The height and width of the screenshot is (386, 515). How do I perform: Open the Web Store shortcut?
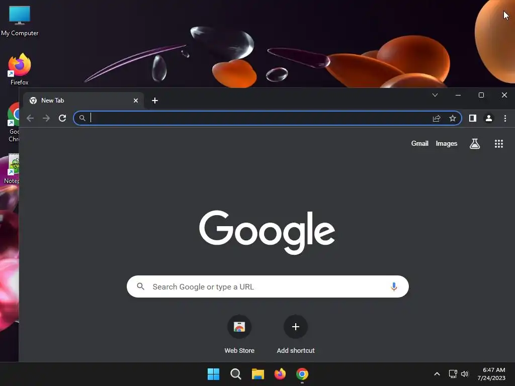[x=239, y=334]
